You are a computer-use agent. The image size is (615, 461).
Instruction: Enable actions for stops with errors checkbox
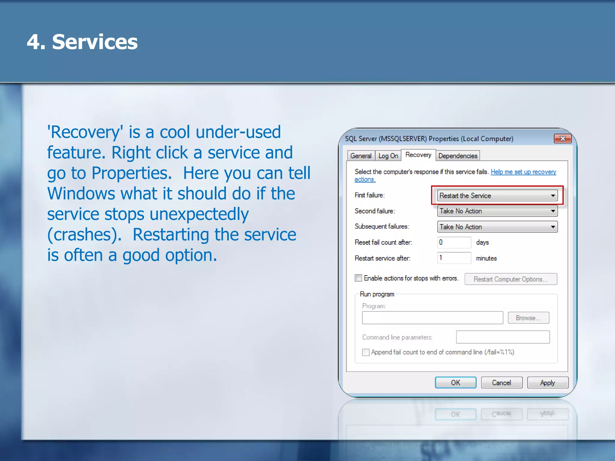click(x=358, y=278)
